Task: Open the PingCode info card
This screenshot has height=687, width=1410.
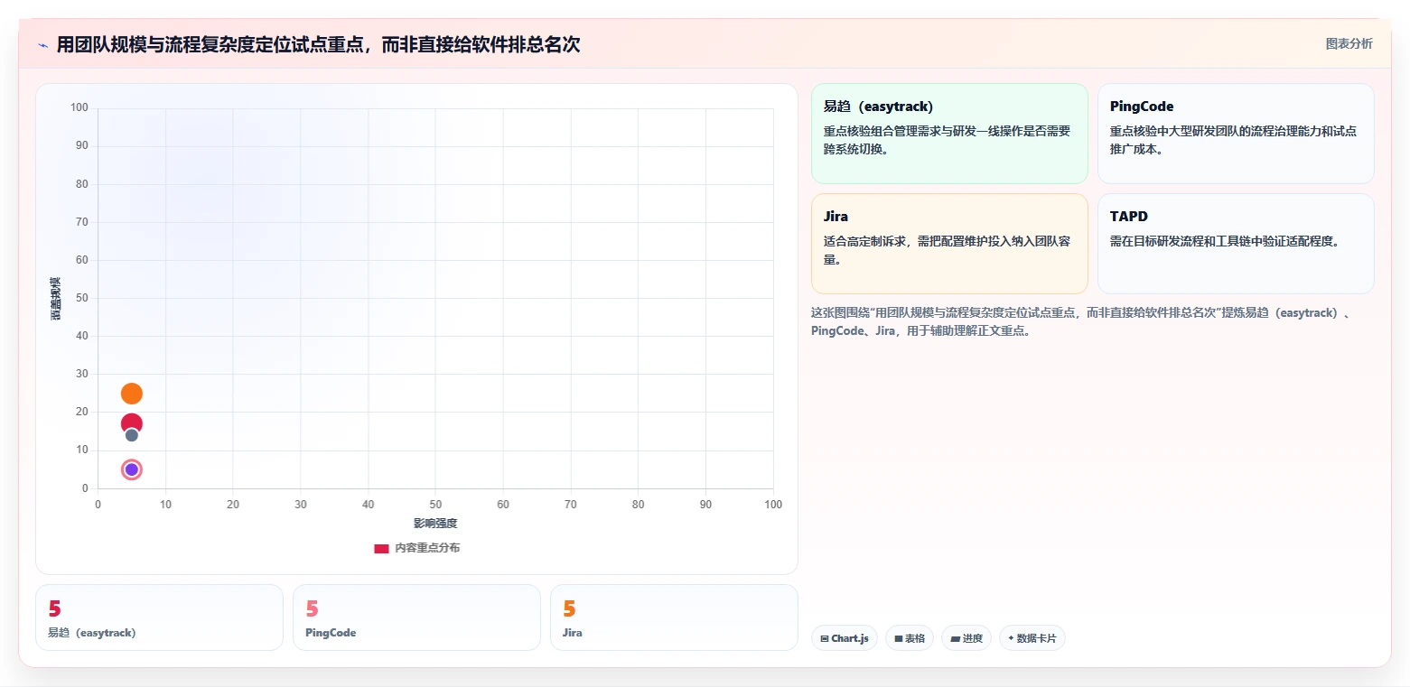Action: [x=1236, y=134]
